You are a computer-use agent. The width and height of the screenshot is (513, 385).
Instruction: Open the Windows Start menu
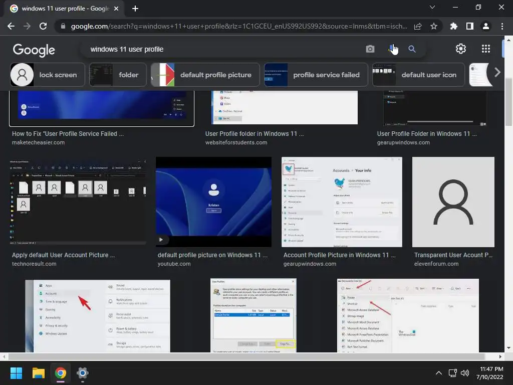[x=16, y=373]
